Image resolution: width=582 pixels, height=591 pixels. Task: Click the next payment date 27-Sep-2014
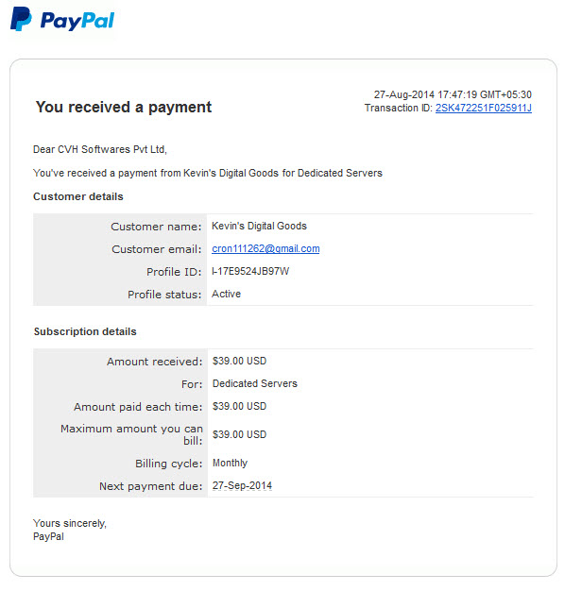pyautogui.click(x=242, y=485)
